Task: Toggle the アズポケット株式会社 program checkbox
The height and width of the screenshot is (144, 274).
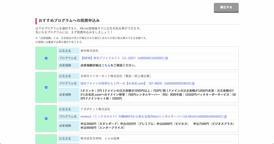Action: pos(46,118)
